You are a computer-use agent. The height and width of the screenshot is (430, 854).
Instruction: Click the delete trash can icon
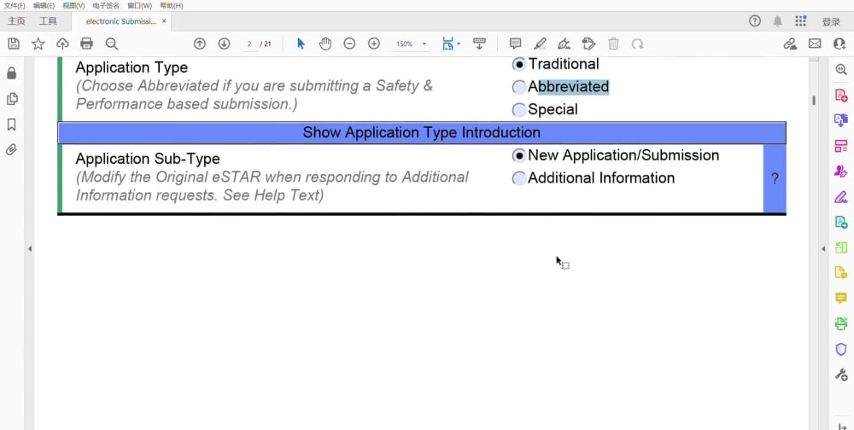[x=613, y=44]
